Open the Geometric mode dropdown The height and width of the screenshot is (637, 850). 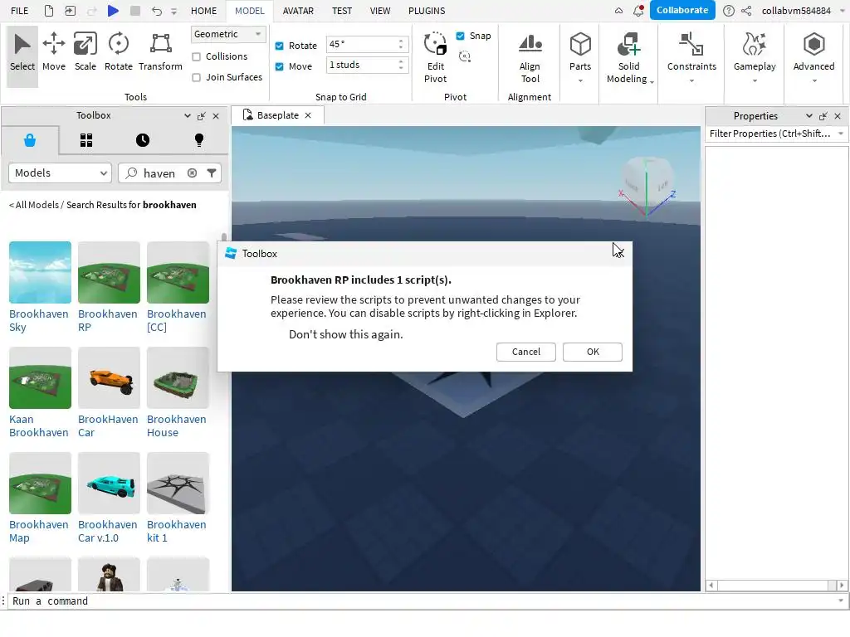pos(227,34)
